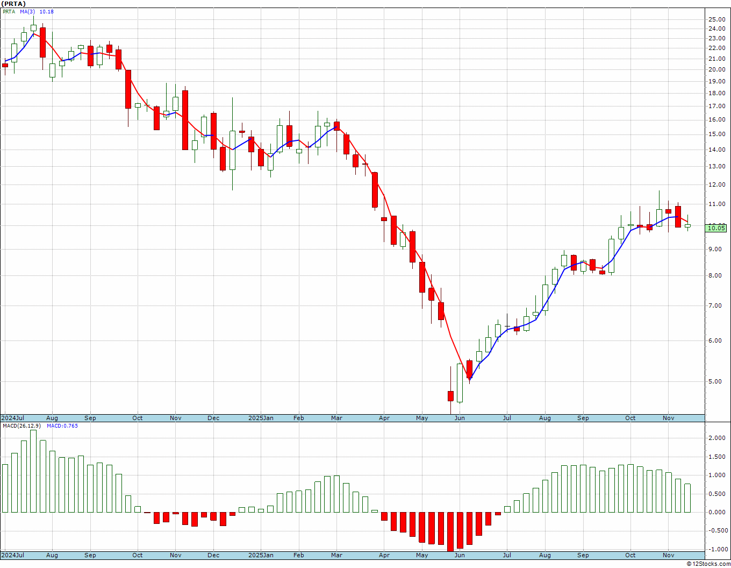Click Mar on the MACD panel time axis
This screenshot has height=568, width=731.
pos(337,555)
